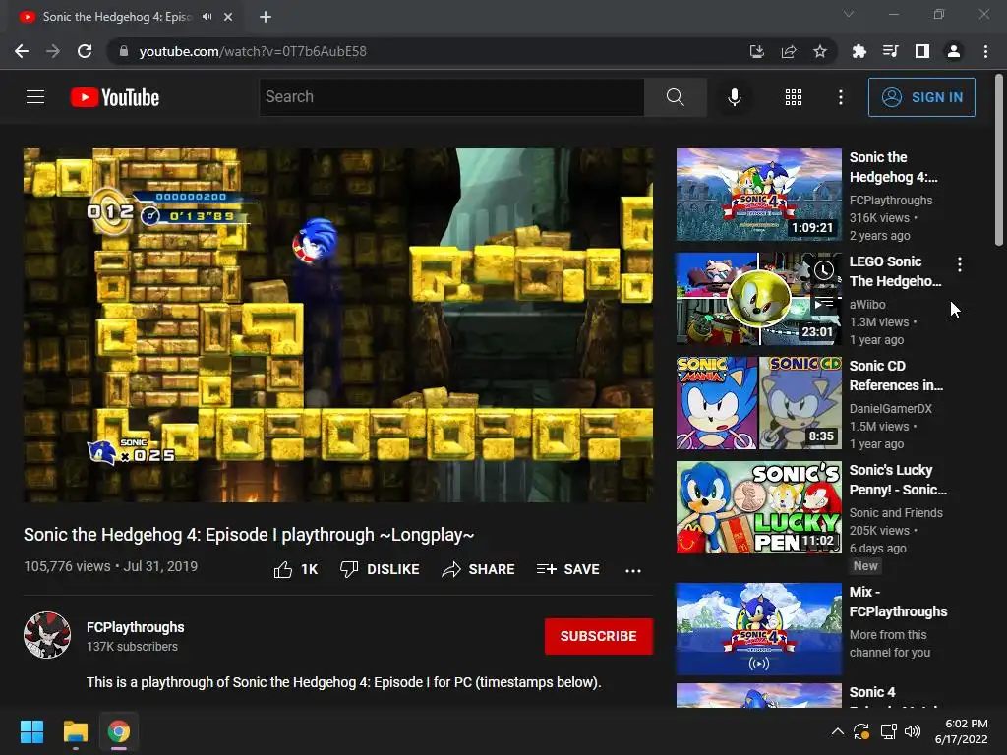
Task: Click on the Sonic gameplay video player
Action: click(x=338, y=325)
